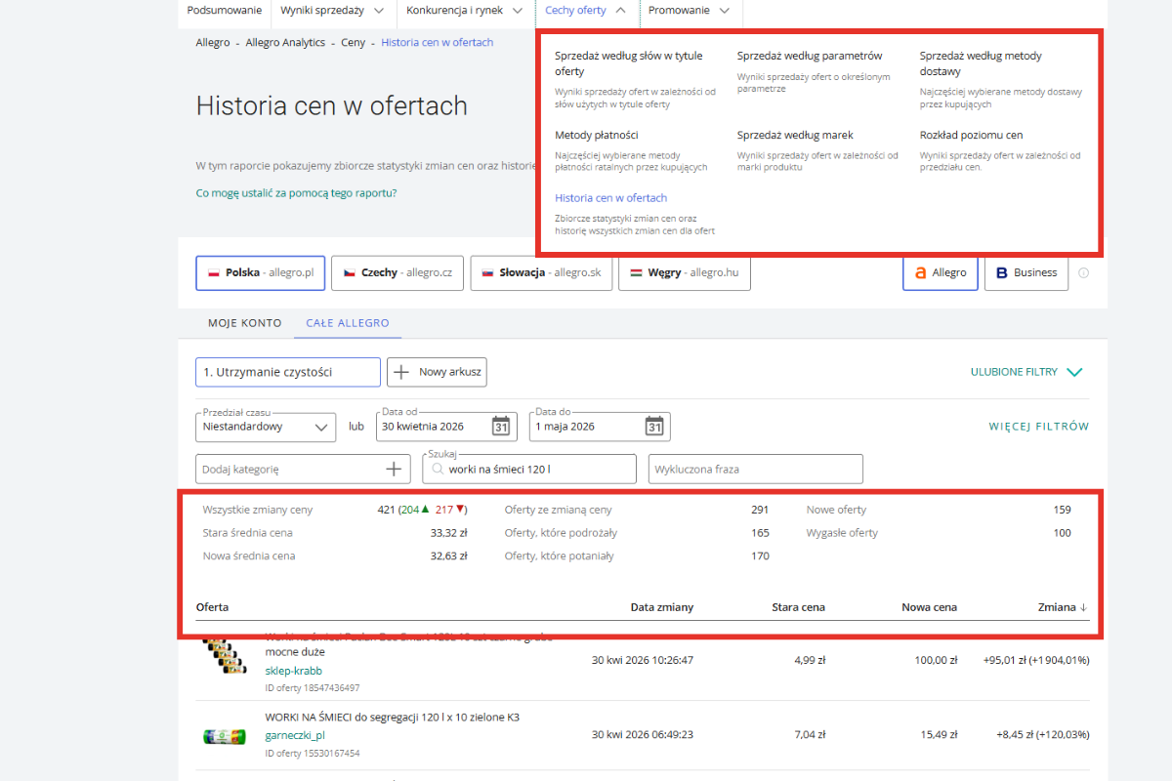The width and height of the screenshot is (1172, 781).
Task: Open the 'Co mogę ustalić za pomocą tego raportu?' link
Action: click(x=297, y=193)
